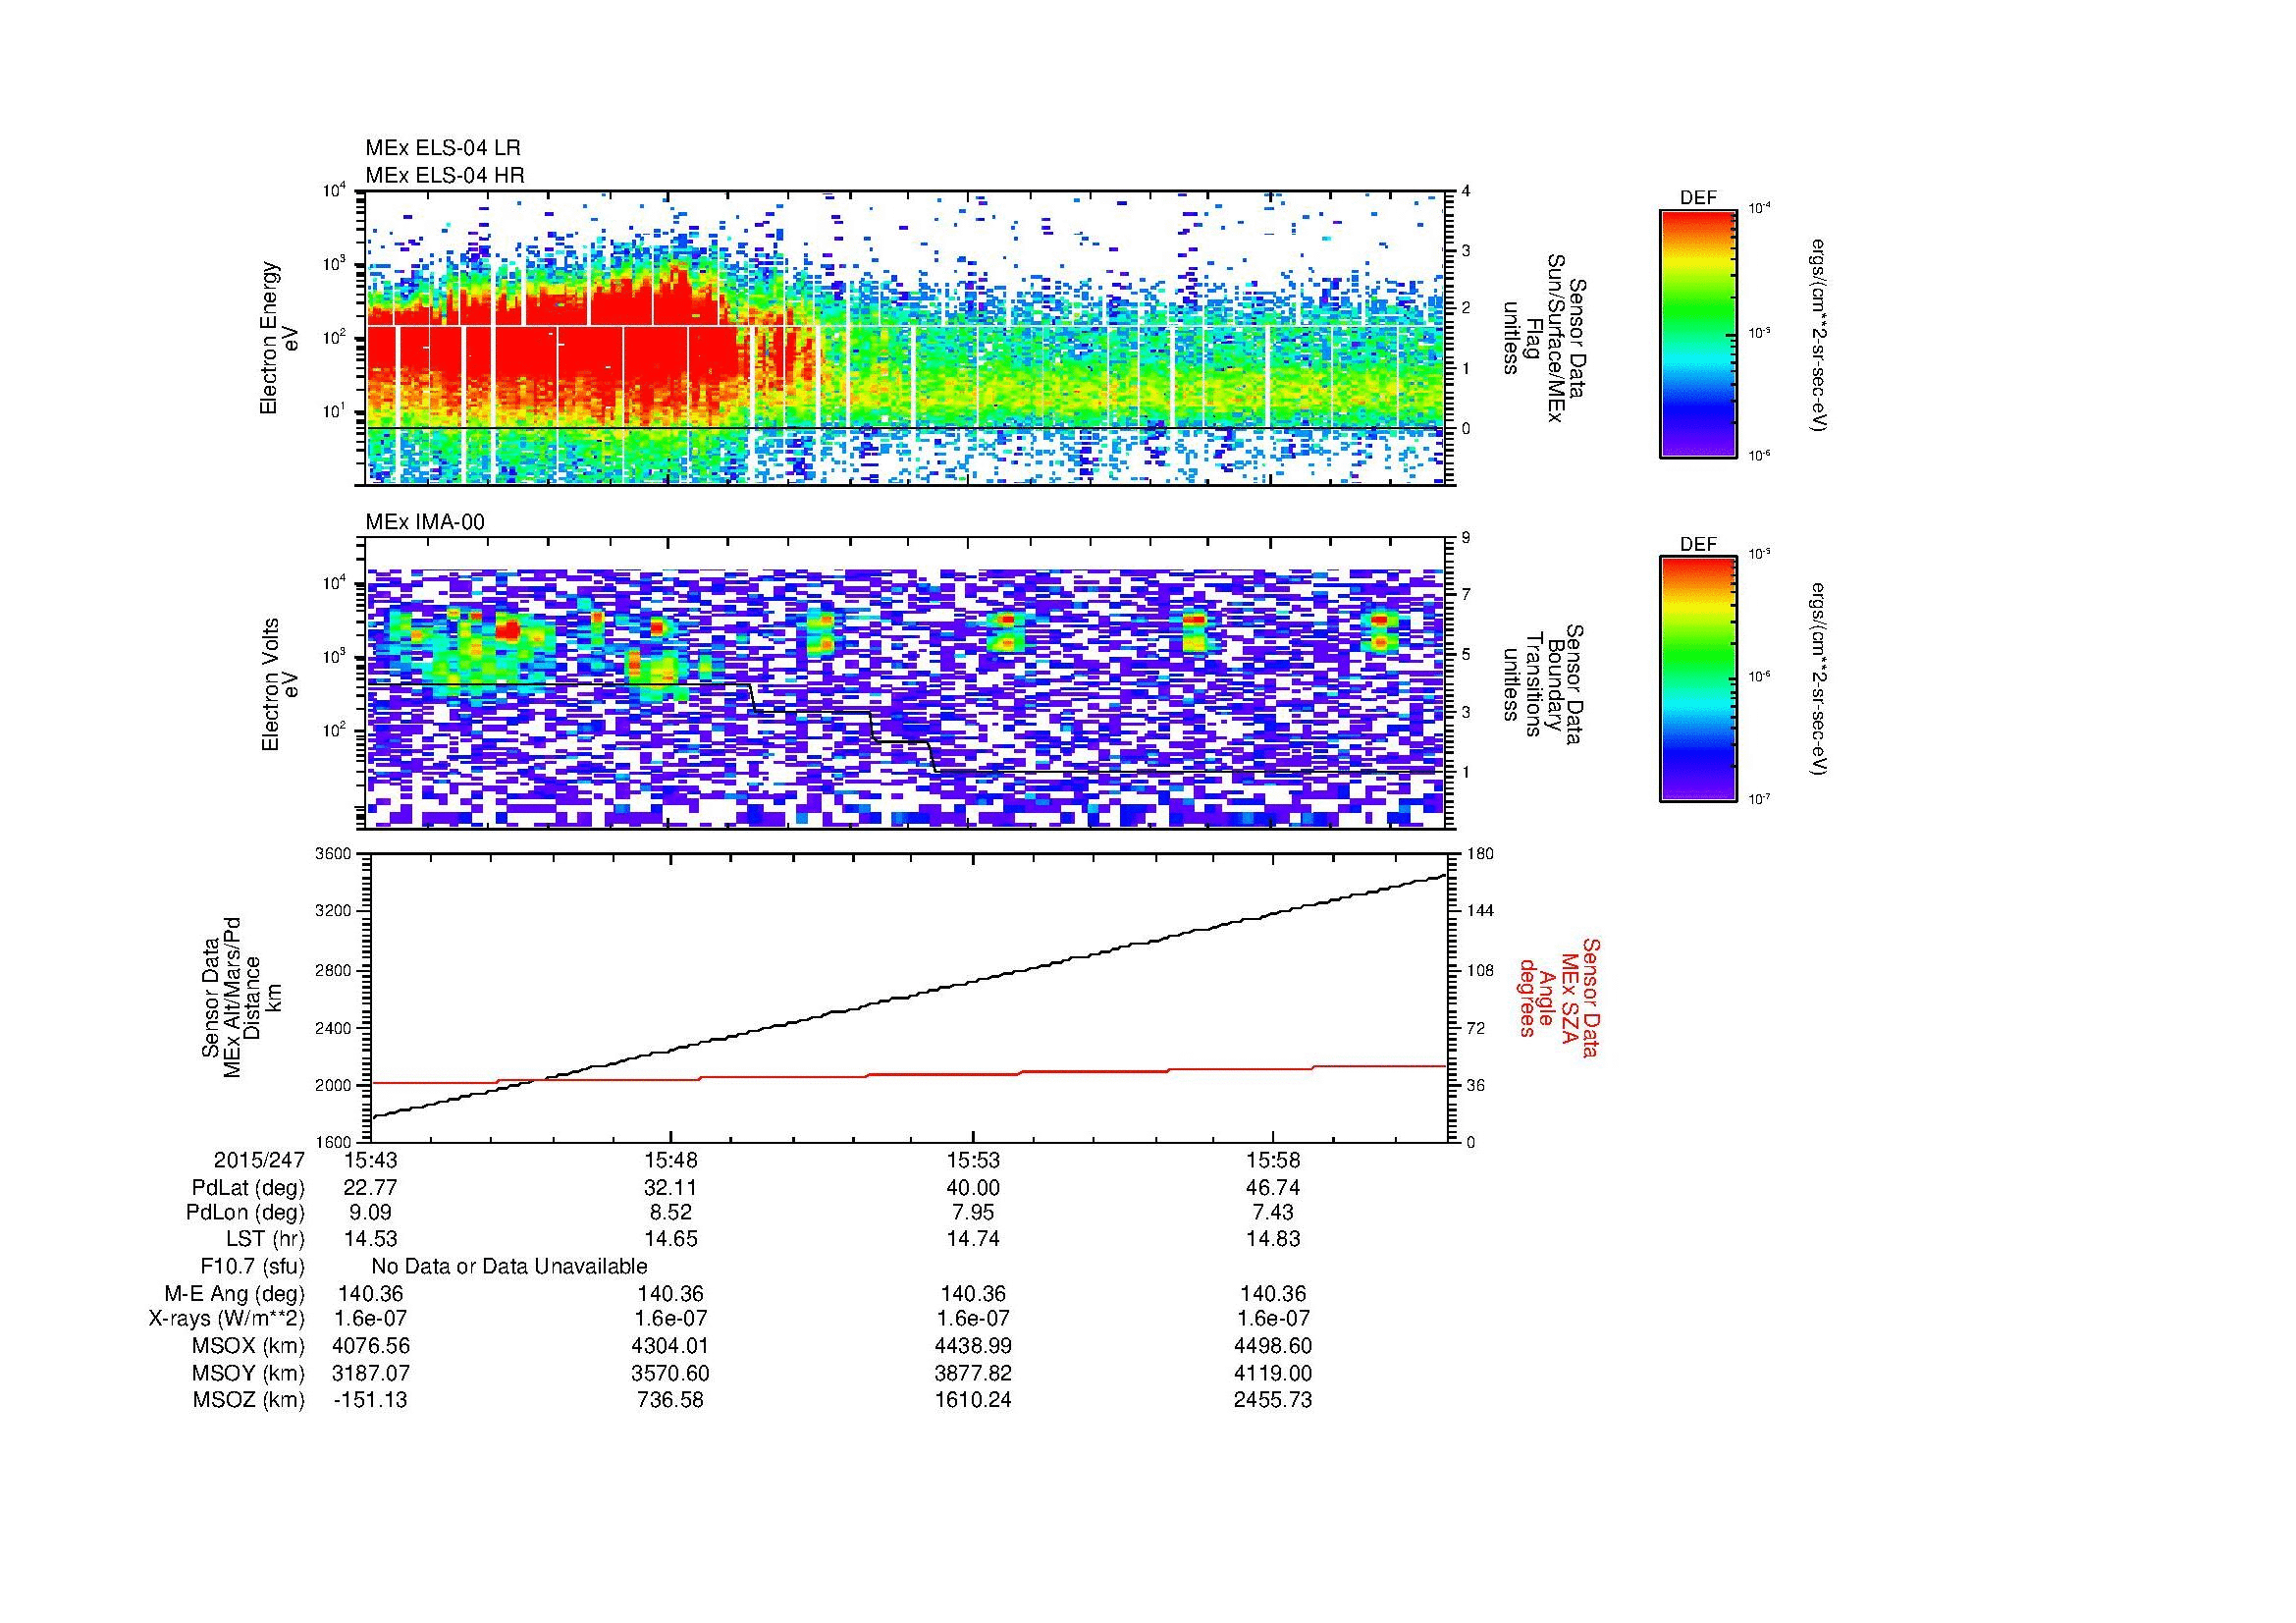2296x1623 pixels.
Task: Click the 'X-rays (W/m**2)' row label
Action: pos(226,1319)
